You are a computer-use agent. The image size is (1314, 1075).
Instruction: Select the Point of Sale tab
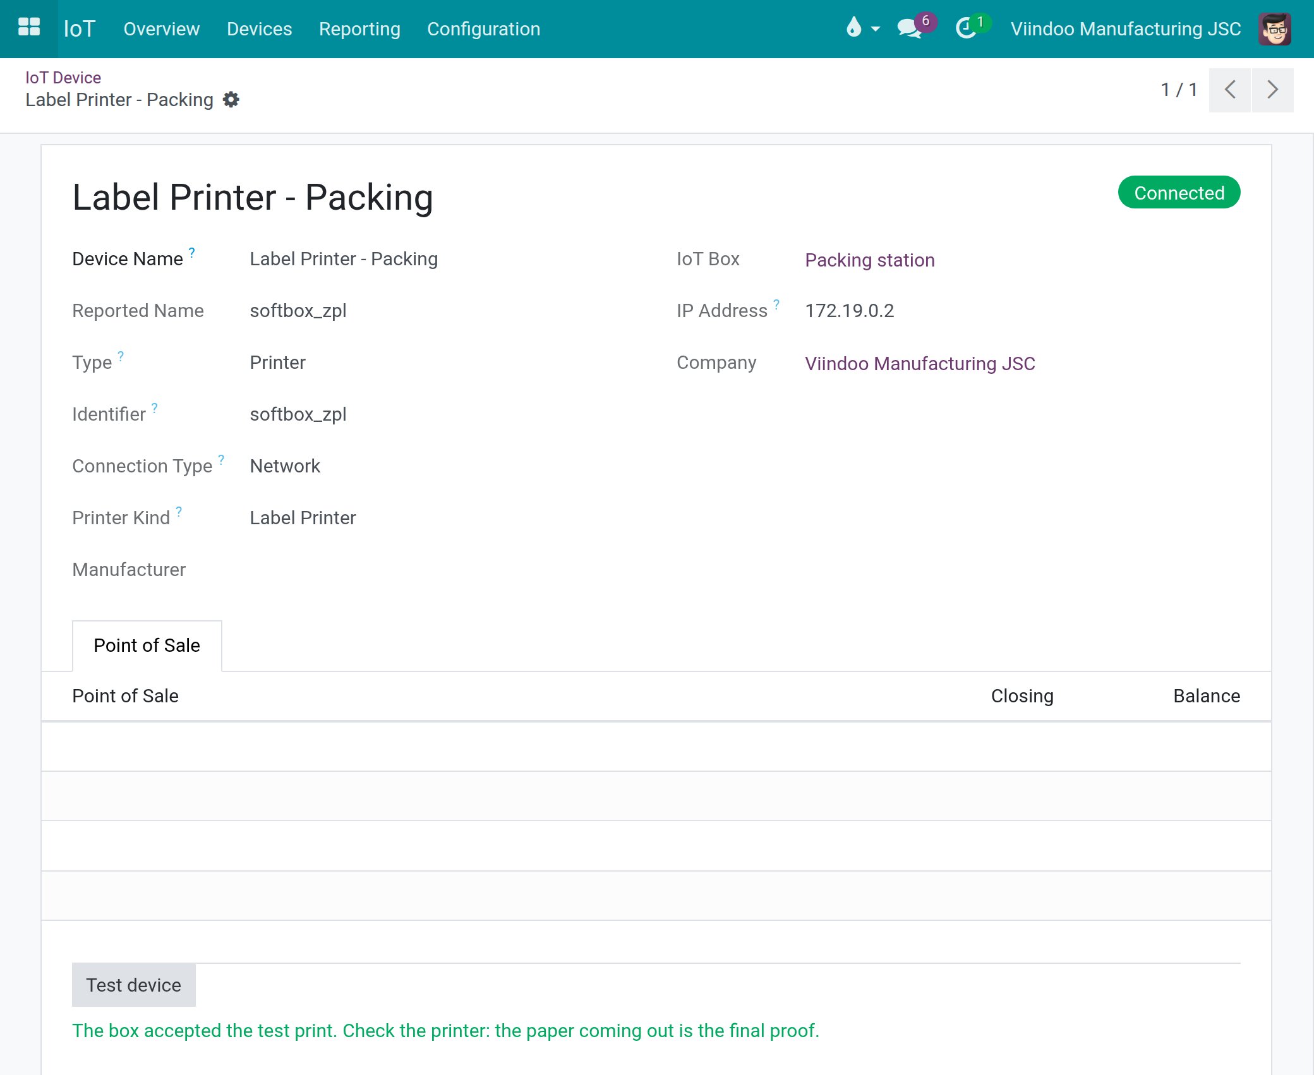(x=147, y=646)
